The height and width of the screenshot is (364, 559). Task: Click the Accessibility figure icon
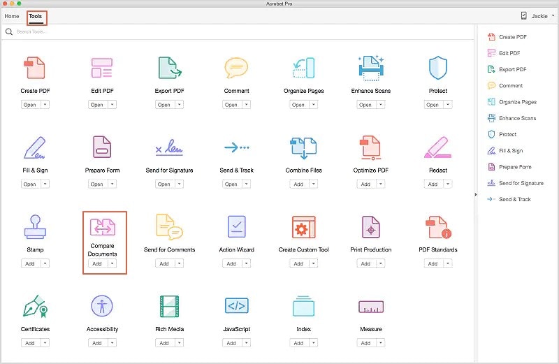point(102,306)
